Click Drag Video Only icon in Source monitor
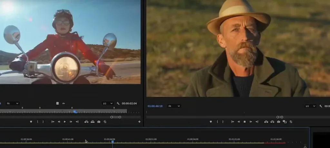The width and height of the screenshot is (330, 148). point(57,103)
